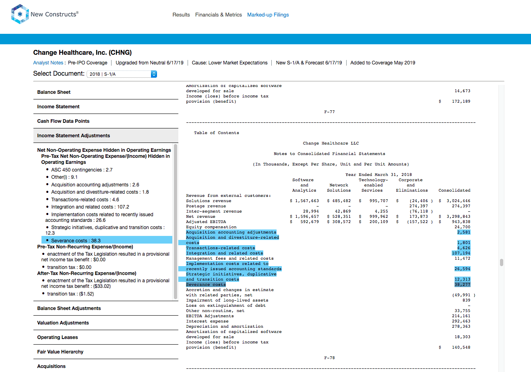This screenshot has height=372, width=531.
Task: Expand the Valuation Adjustments section
Action: coord(106,323)
